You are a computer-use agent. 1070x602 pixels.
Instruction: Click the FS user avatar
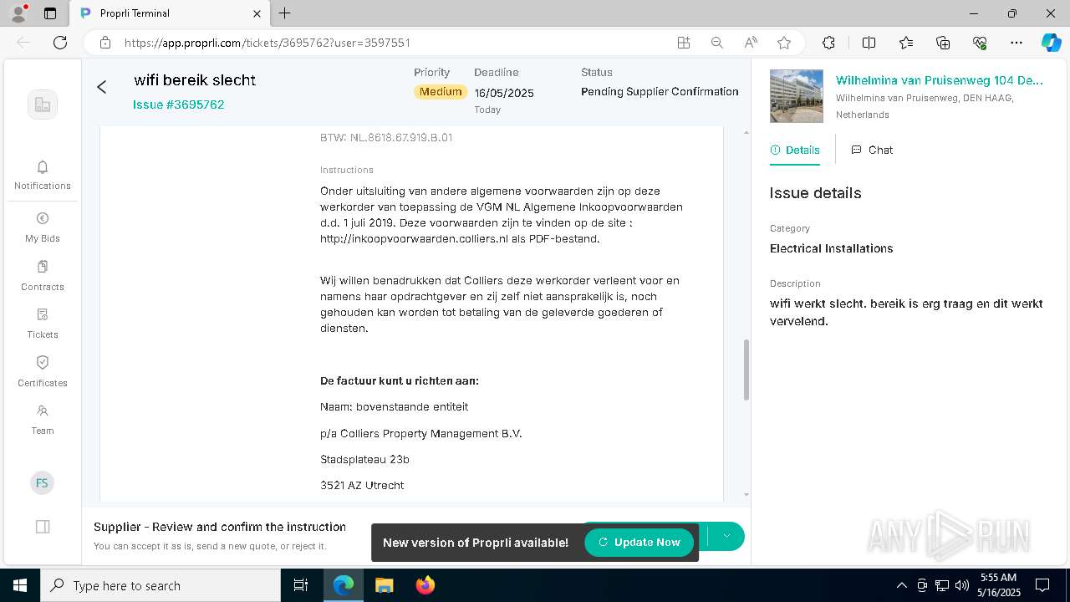(42, 482)
